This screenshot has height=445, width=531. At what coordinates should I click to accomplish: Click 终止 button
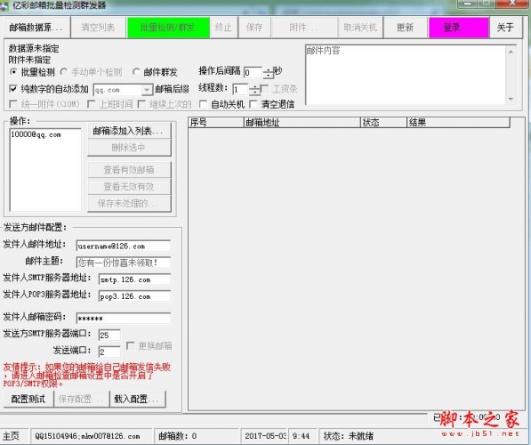[223, 28]
